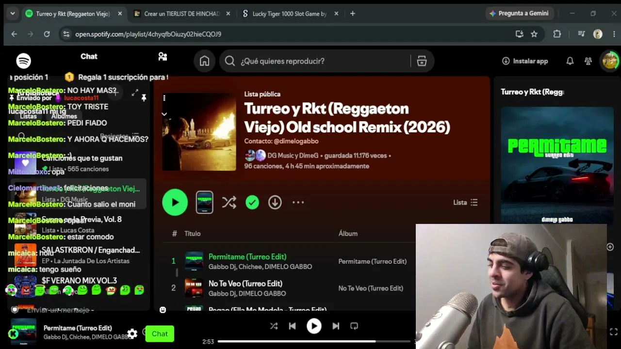This screenshot has width=621, height=349.
Task: Reload the page
Action: [47, 34]
